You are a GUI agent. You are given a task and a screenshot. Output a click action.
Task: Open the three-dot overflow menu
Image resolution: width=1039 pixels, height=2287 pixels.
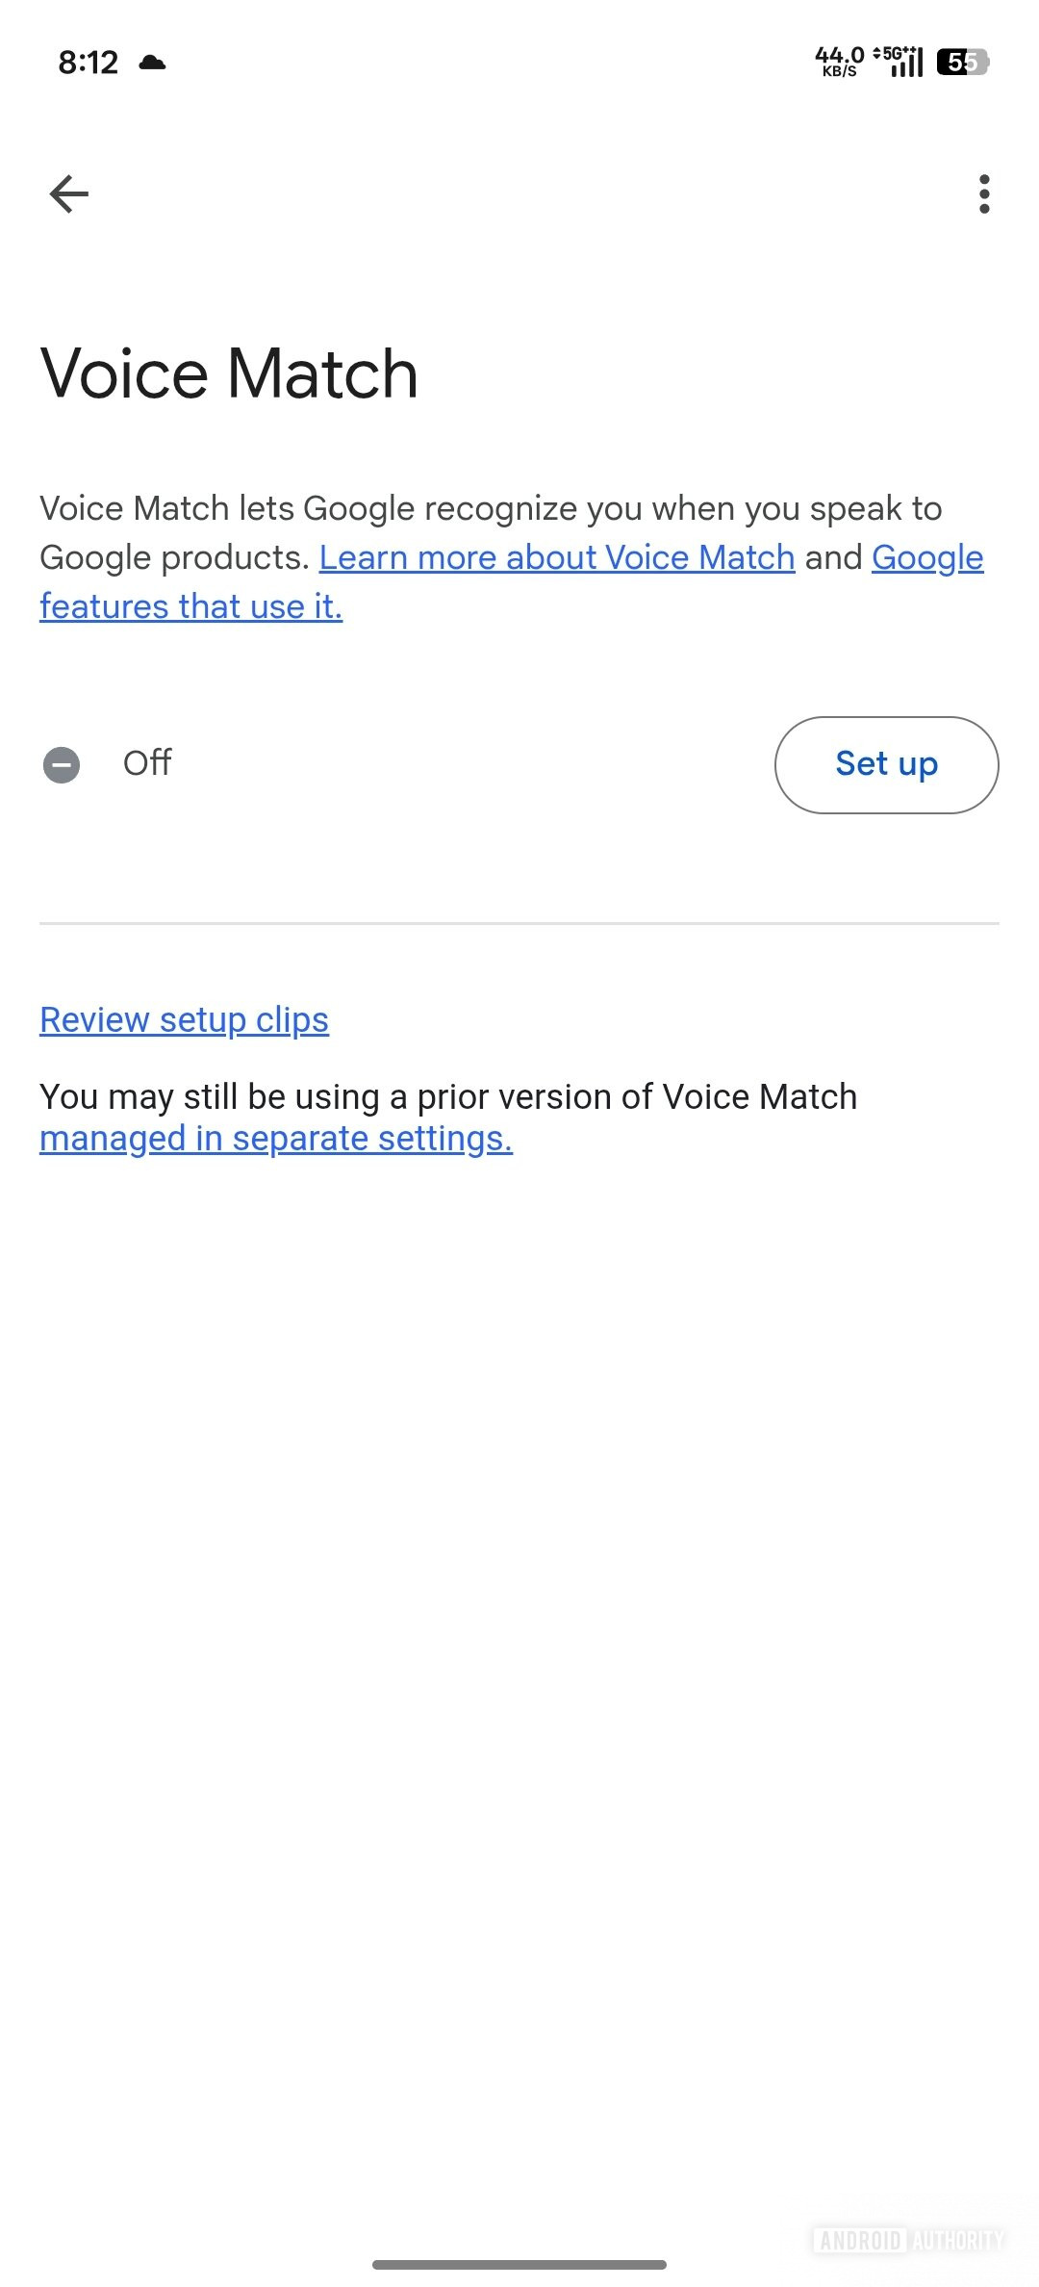click(x=984, y=193)
